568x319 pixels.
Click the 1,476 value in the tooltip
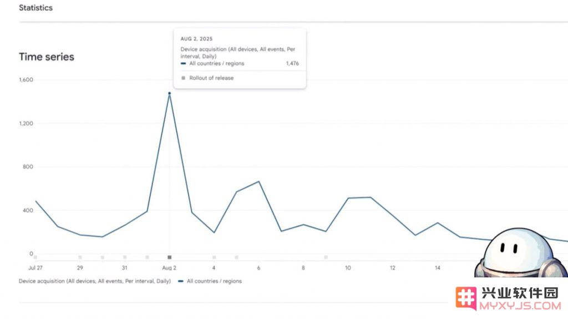292,64
